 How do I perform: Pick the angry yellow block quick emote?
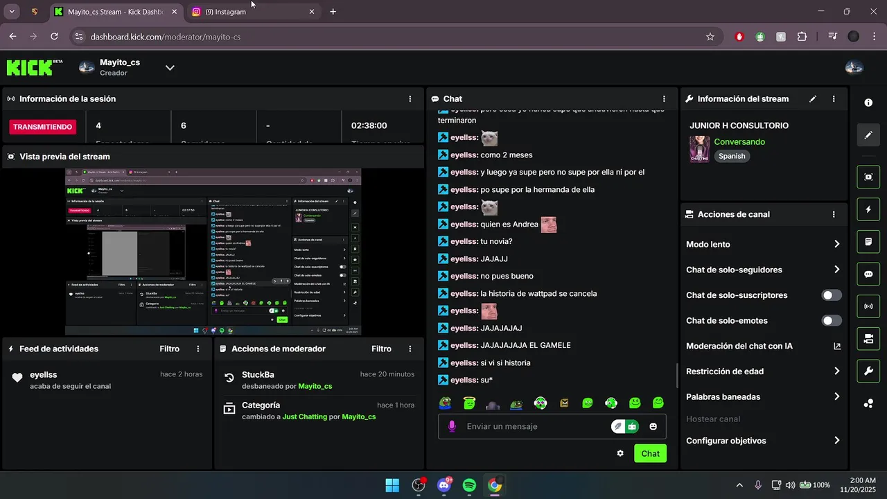pyautogui.click(x=564, y=403)
